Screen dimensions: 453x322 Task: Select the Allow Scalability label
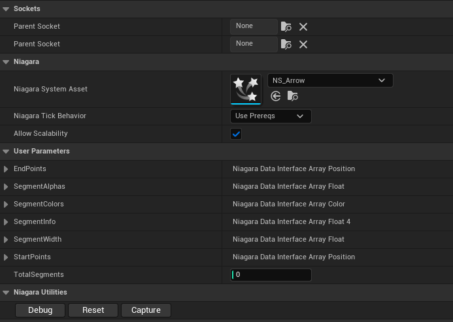click(x=41, y=133)
